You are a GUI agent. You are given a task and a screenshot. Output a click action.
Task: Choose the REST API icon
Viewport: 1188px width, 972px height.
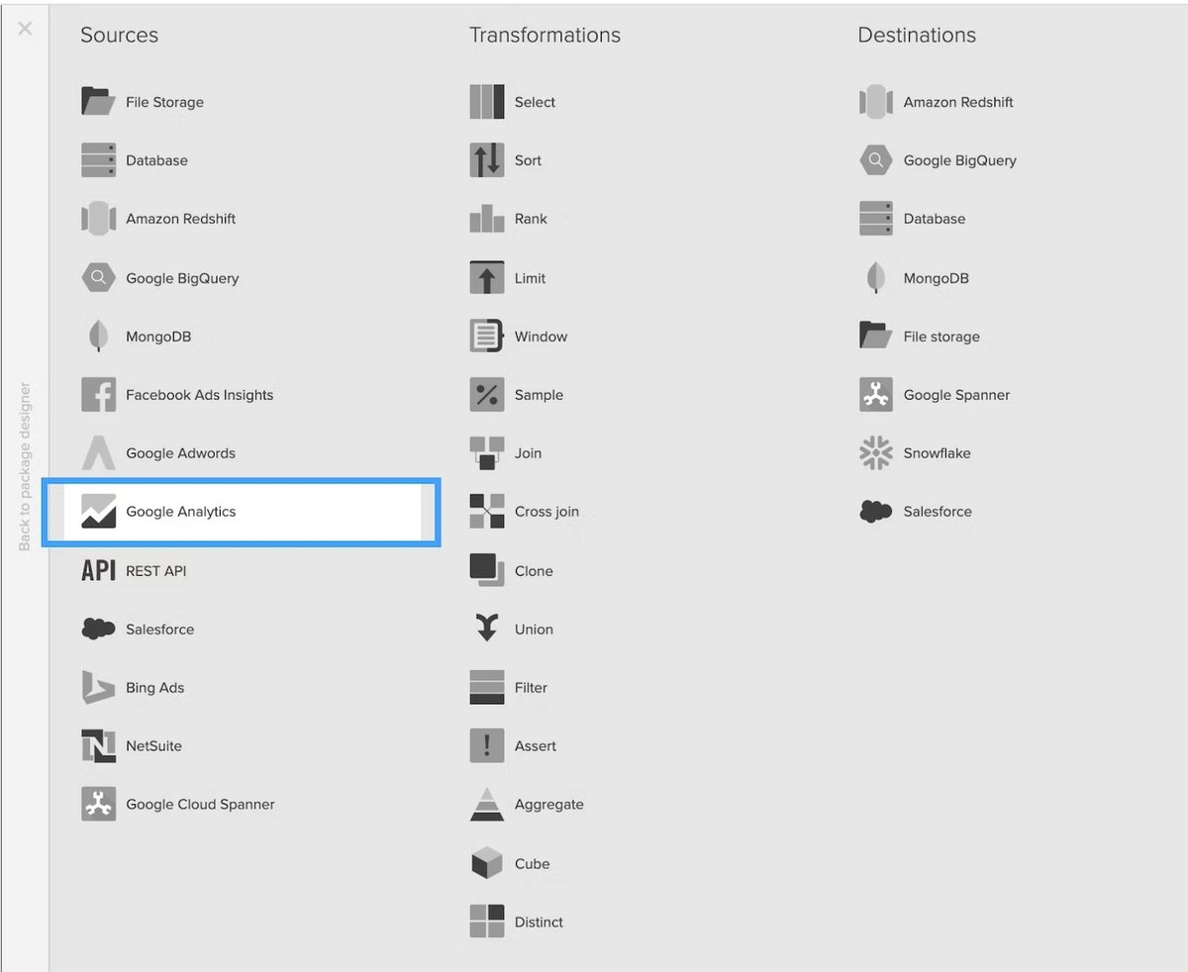pos(98,570)
